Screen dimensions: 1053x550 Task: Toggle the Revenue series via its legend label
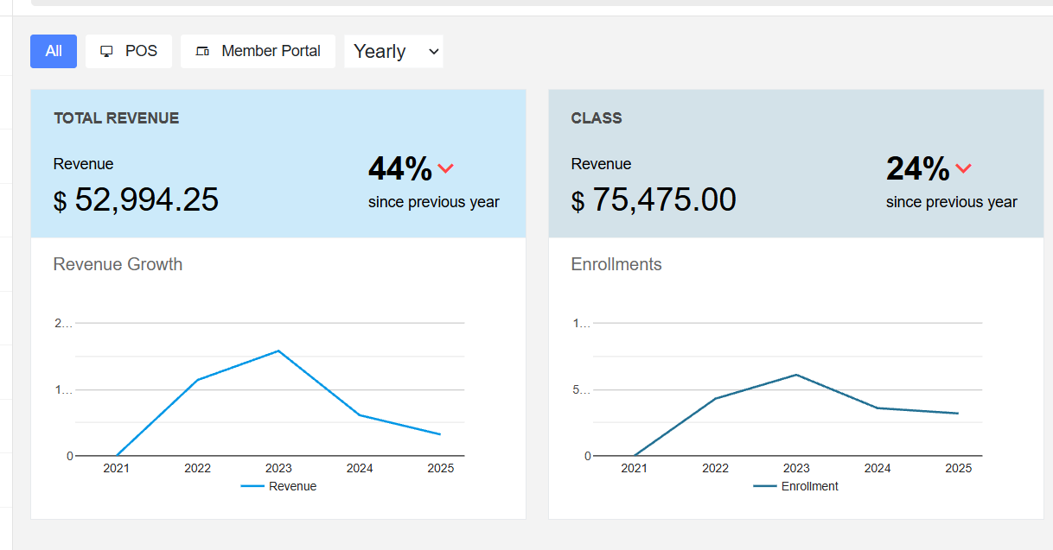pos(294,486)
